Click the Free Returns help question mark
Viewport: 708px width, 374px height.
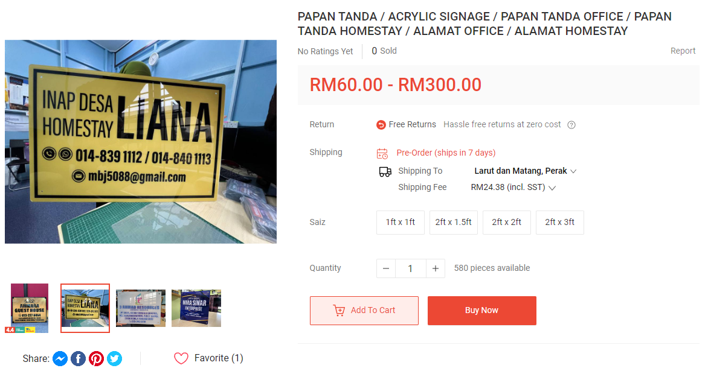pyautogui.click(x=571, y=125)
